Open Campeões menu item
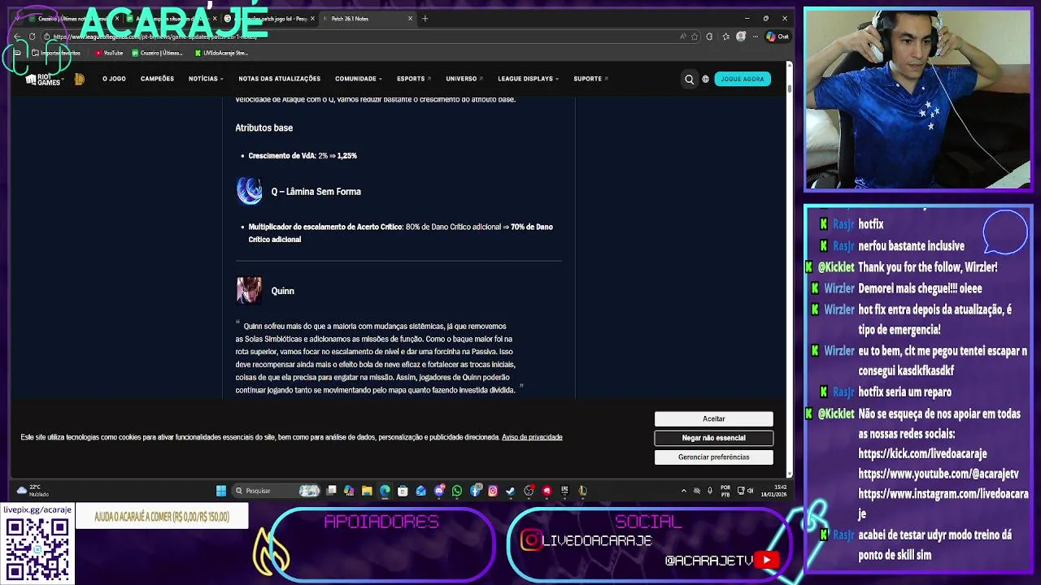The width and height of the screenshot is (1041, 585). pos(157,79)
